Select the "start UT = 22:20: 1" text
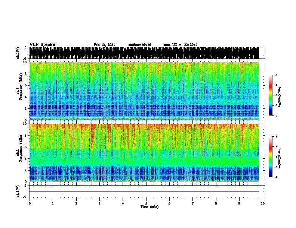 click(x=181, y=45)
